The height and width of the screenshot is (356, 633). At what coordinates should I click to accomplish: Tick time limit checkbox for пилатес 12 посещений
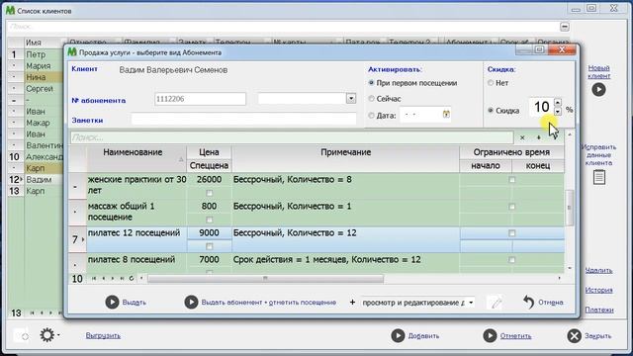[512, 233]
